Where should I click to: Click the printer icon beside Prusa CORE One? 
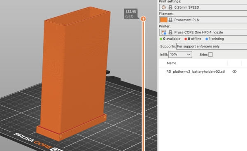pos(164,32)
